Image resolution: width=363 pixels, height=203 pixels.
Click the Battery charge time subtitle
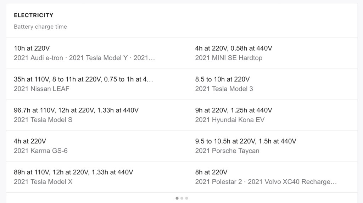tap(40, 27)
